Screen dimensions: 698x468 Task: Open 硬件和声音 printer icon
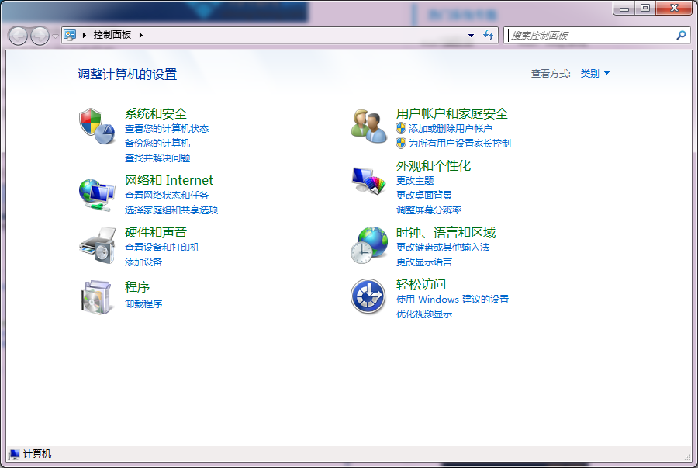(95, 245)
